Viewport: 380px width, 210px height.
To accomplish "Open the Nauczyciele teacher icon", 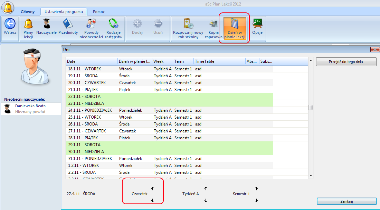I will 46,24.
